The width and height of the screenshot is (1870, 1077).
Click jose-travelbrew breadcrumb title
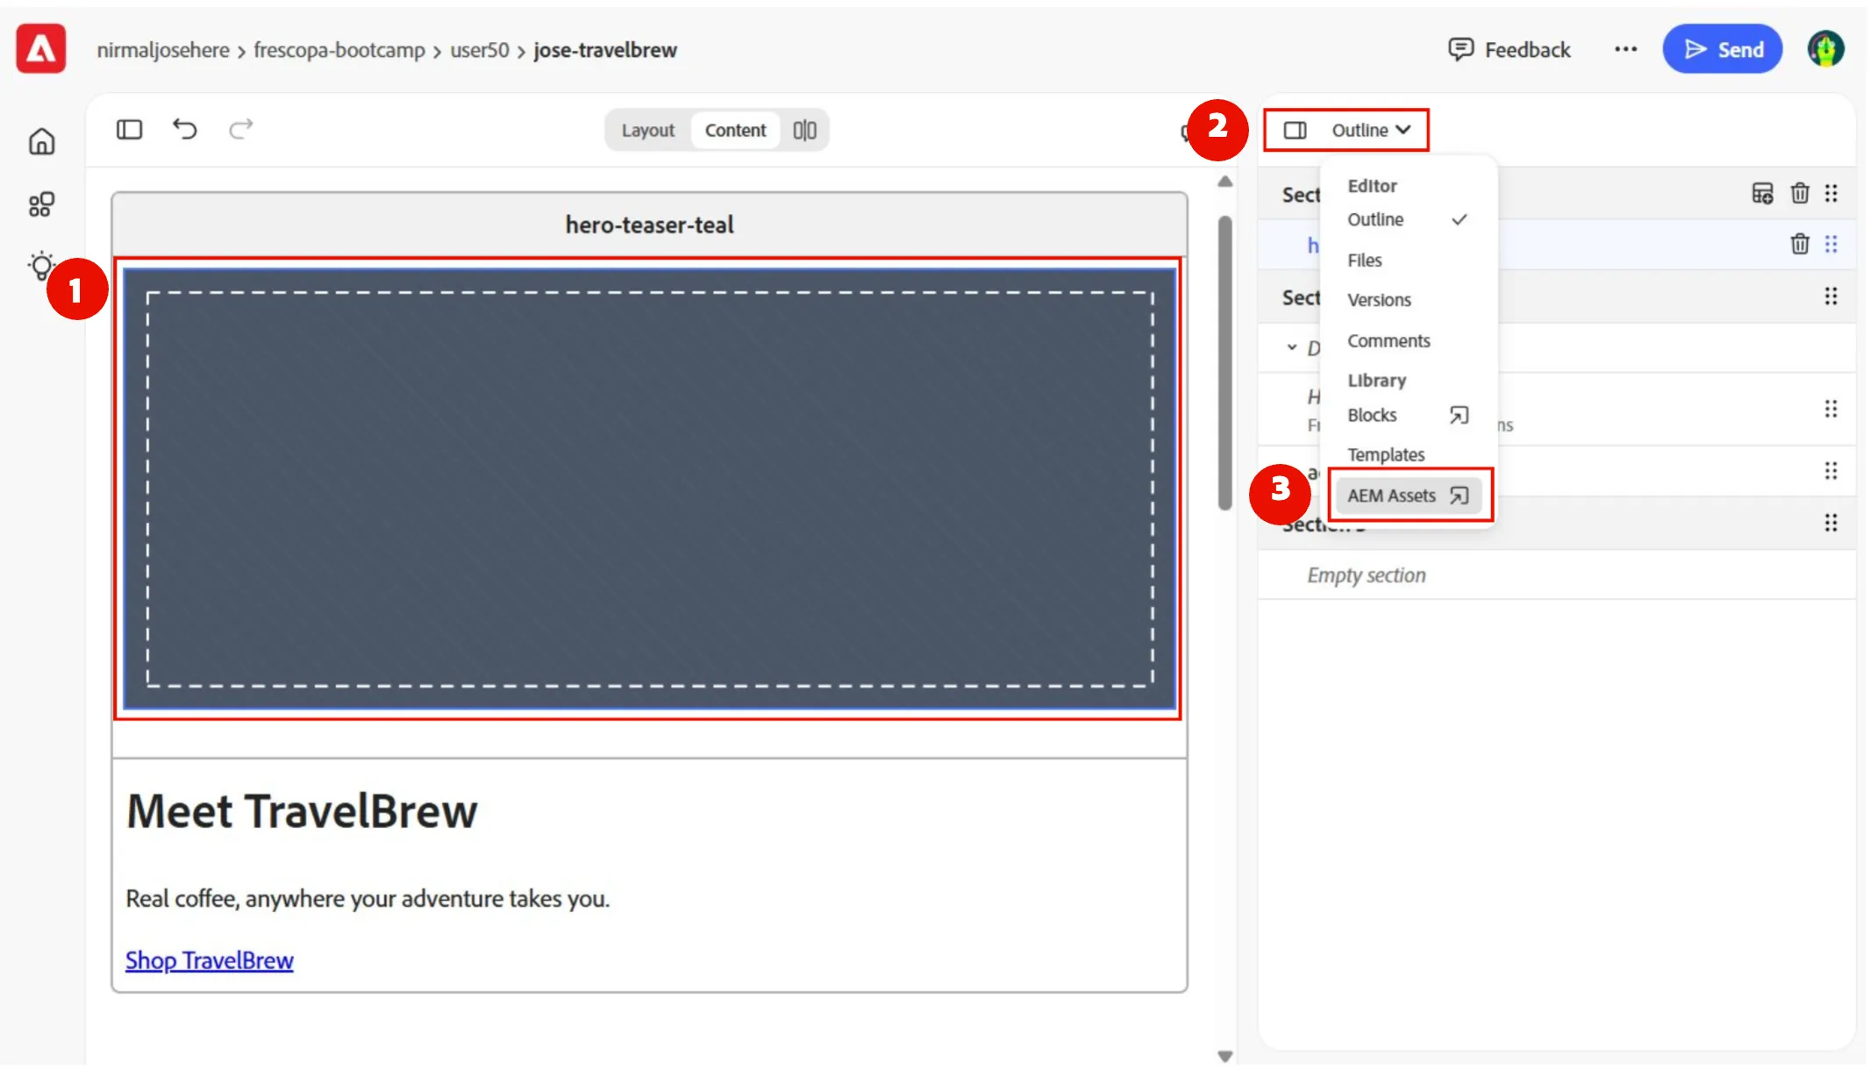tap(604, 50)
